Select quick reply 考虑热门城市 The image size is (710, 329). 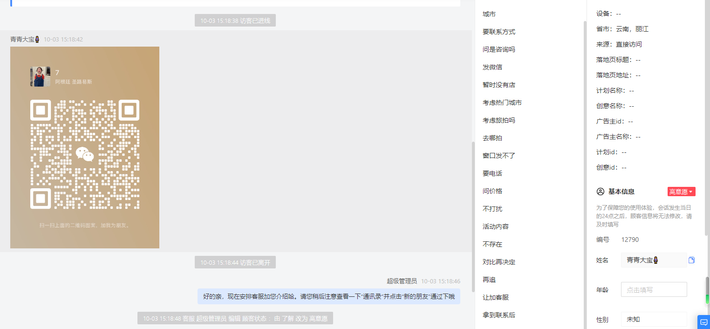click(x=502, y=103)
